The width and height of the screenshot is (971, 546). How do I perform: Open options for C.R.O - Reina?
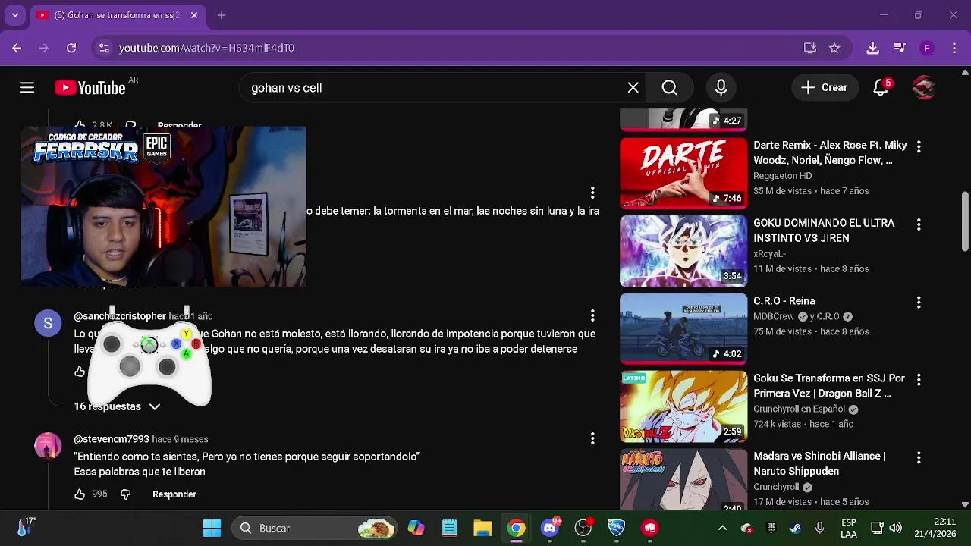[x=919, y=303]
